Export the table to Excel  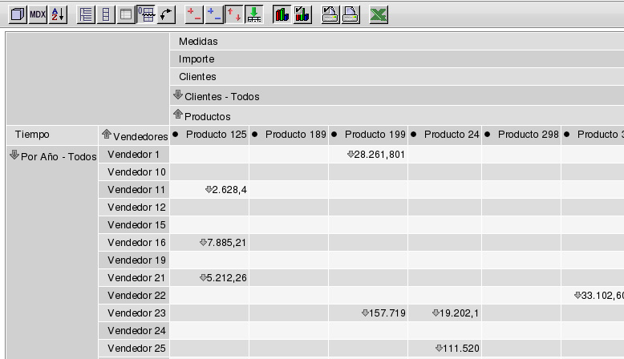(379, 14)
